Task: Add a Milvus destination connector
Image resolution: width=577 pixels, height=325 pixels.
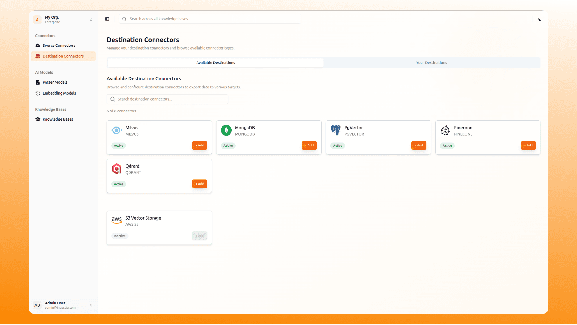Action: [199, 146]
